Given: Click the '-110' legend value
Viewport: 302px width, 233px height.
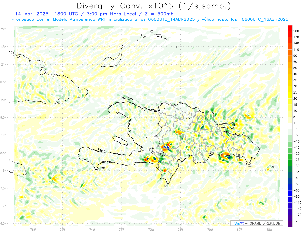Looking at the screenshot, I should (297, 203).
